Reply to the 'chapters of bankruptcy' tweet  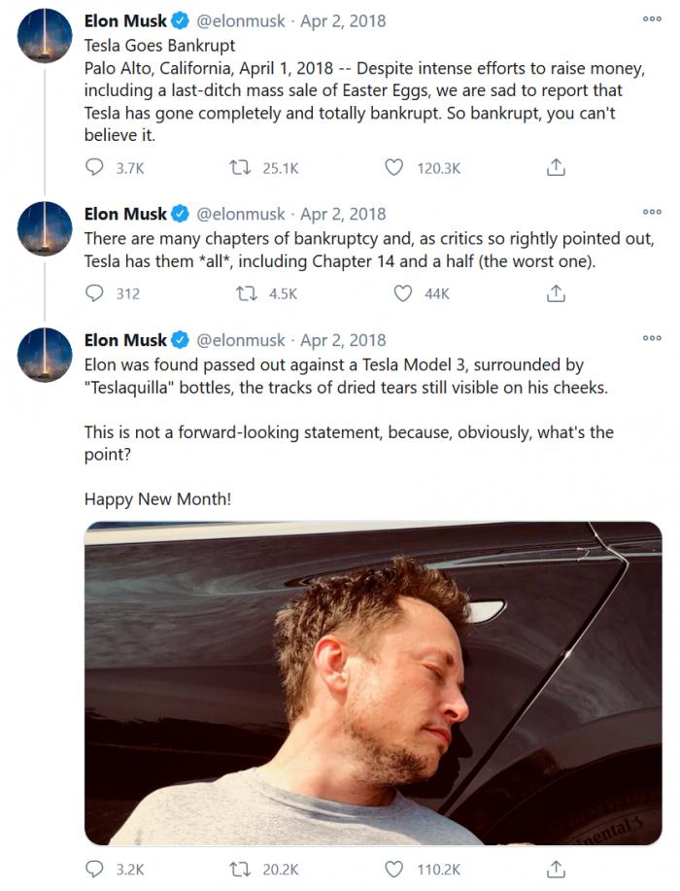pyautogui.click(x=95, y=293)
